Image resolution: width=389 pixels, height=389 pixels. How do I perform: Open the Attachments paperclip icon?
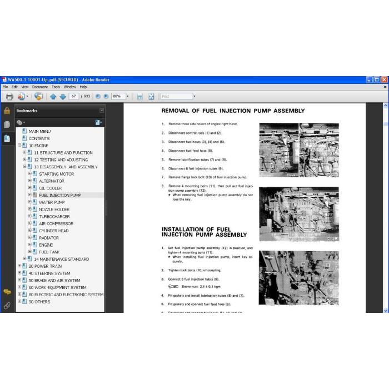click(7, 306)
